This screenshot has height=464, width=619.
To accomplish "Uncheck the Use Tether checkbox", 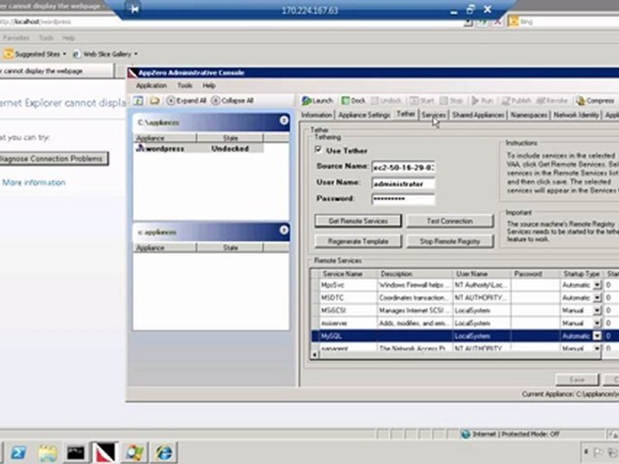I will coord(318,150).
